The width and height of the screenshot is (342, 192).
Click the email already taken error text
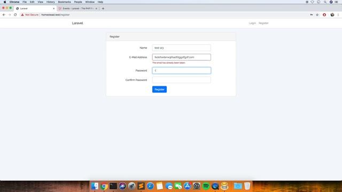(x=169, y=63)
